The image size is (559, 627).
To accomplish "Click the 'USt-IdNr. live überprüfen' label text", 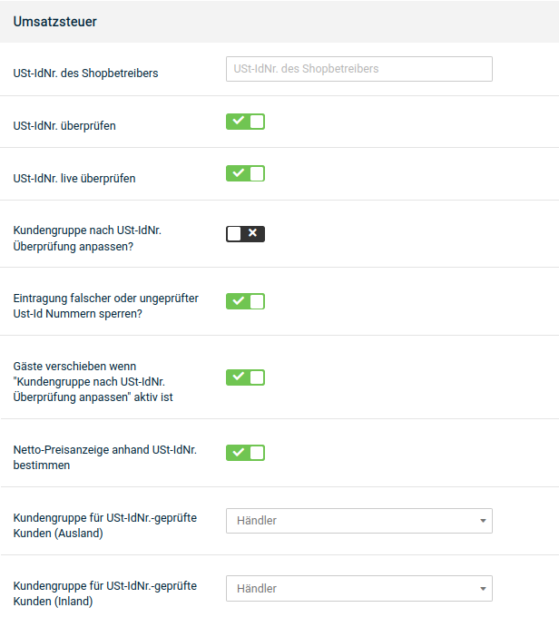I will (x=74, y=178).
